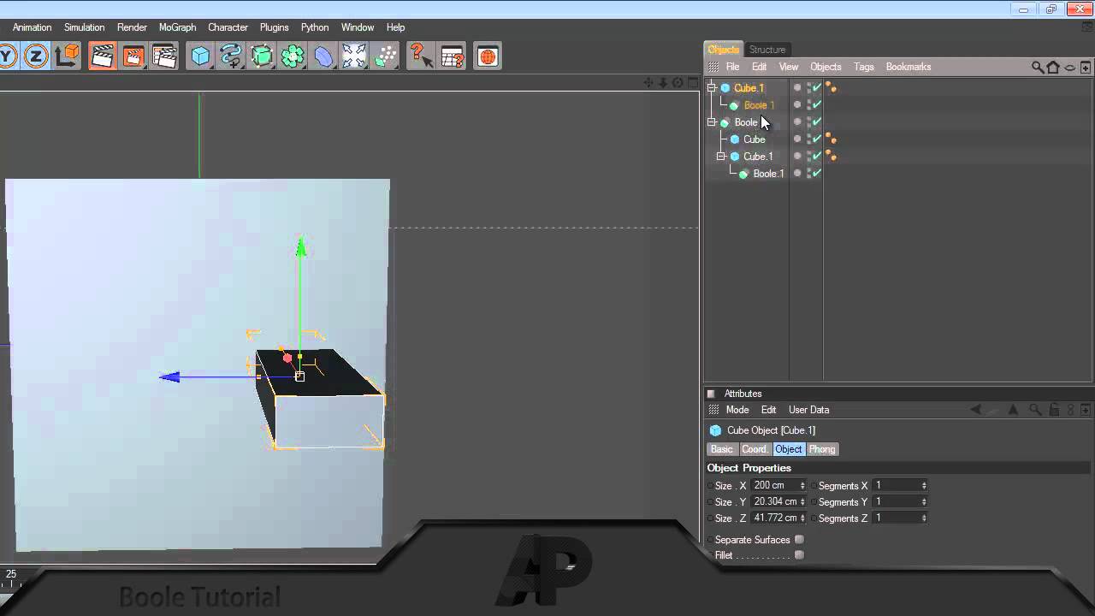Click the Render to Picture Viewer icon
Image resolution: width=1095 pixels, height=616 pixels.
coord(133,56)
